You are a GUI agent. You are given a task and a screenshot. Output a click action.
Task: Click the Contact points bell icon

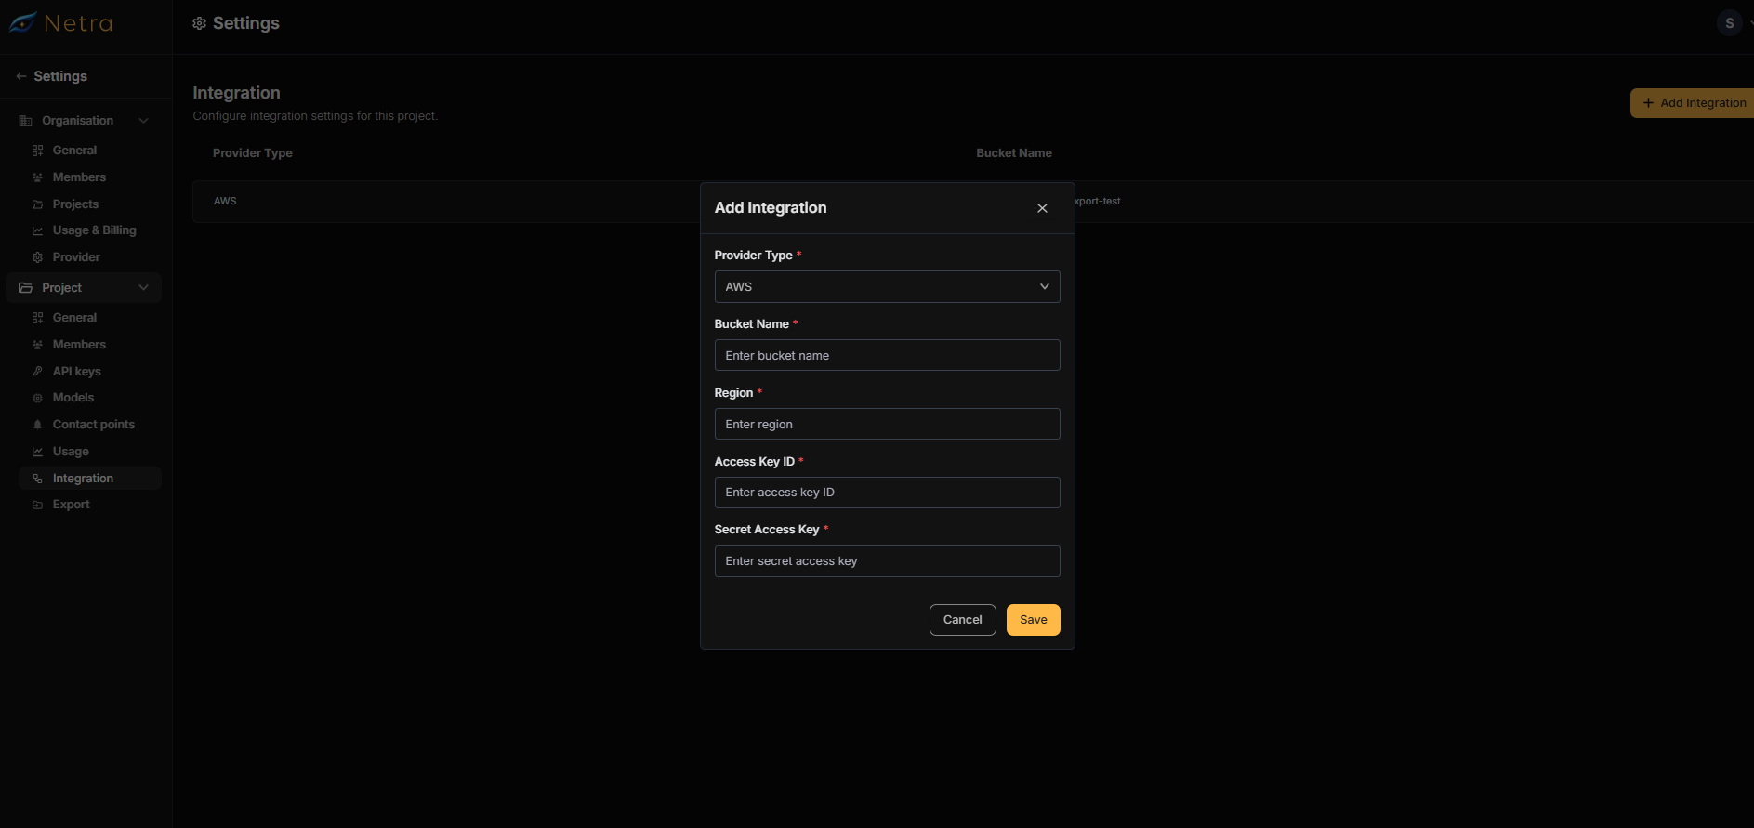pos(37,425)
